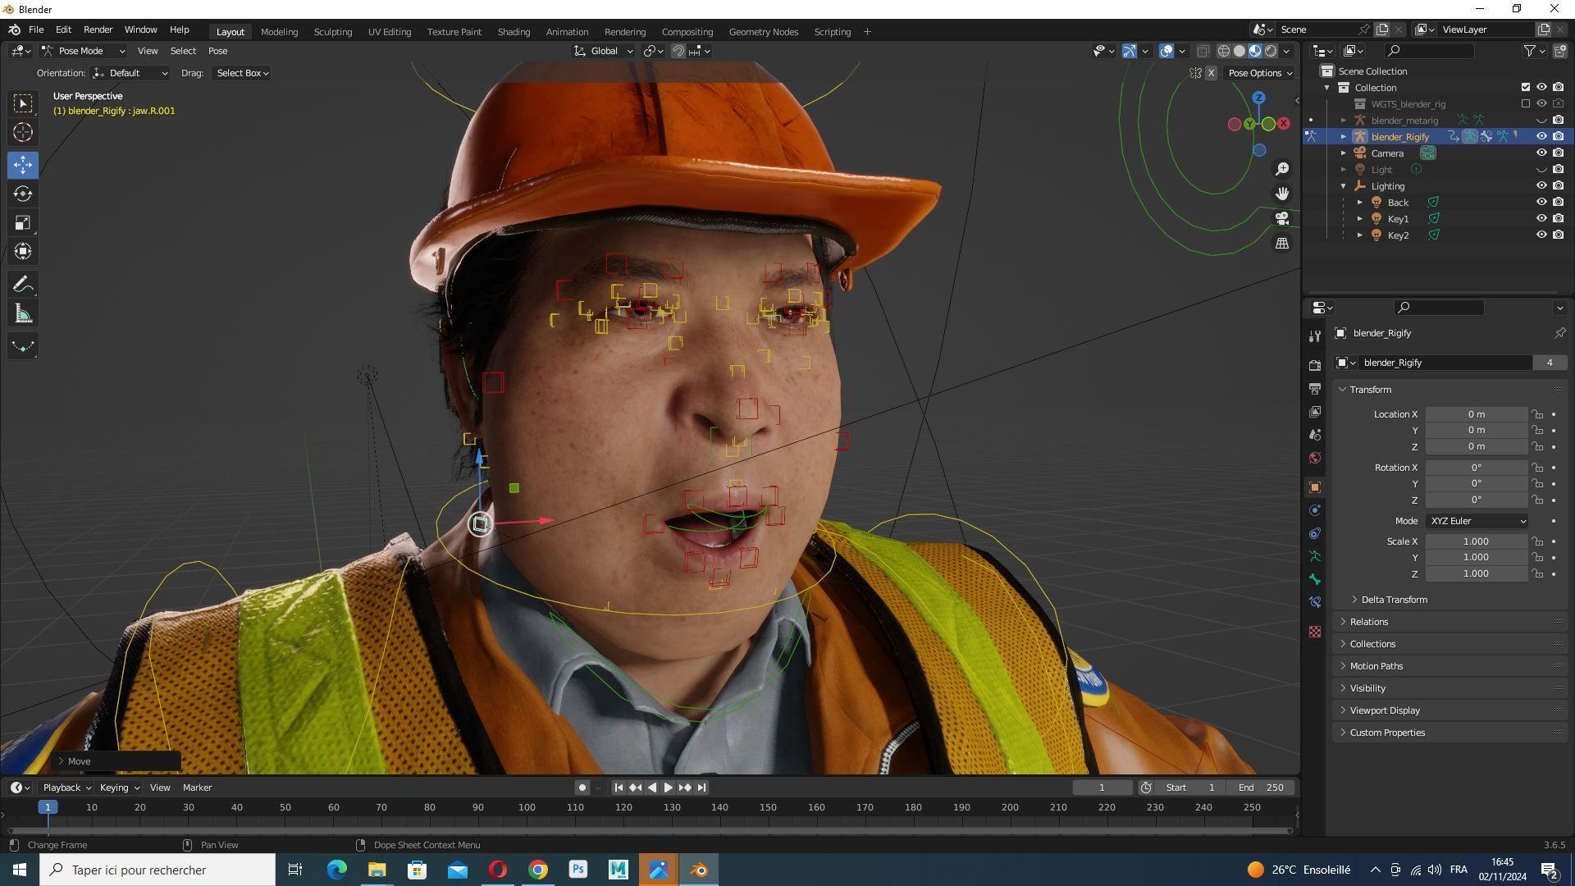Toggle the Collection exclude checkbox
The width and height of the screenshot is (1575, 886).
coord(1526,88)
